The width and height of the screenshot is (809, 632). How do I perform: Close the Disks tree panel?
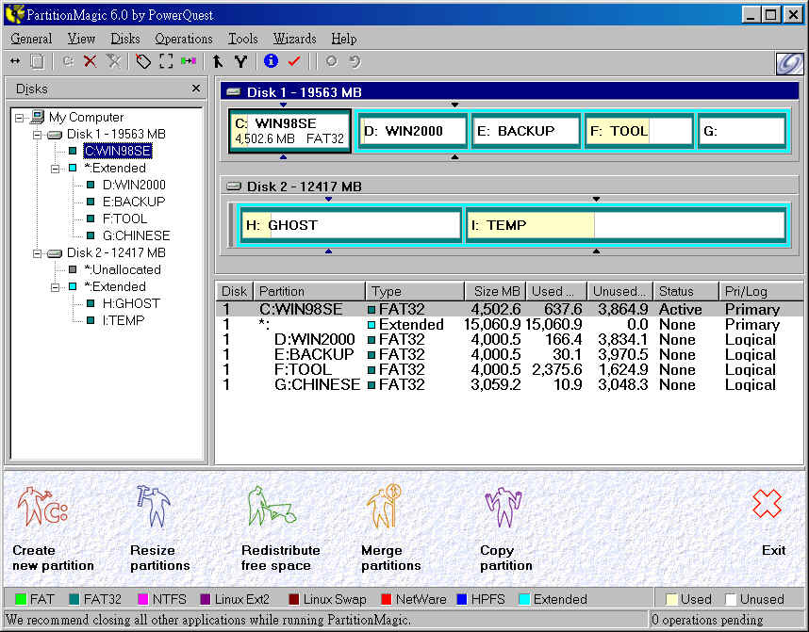click(x=196, y=89)
